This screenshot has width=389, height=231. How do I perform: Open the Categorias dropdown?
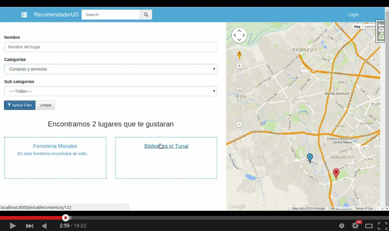(111, 69)
